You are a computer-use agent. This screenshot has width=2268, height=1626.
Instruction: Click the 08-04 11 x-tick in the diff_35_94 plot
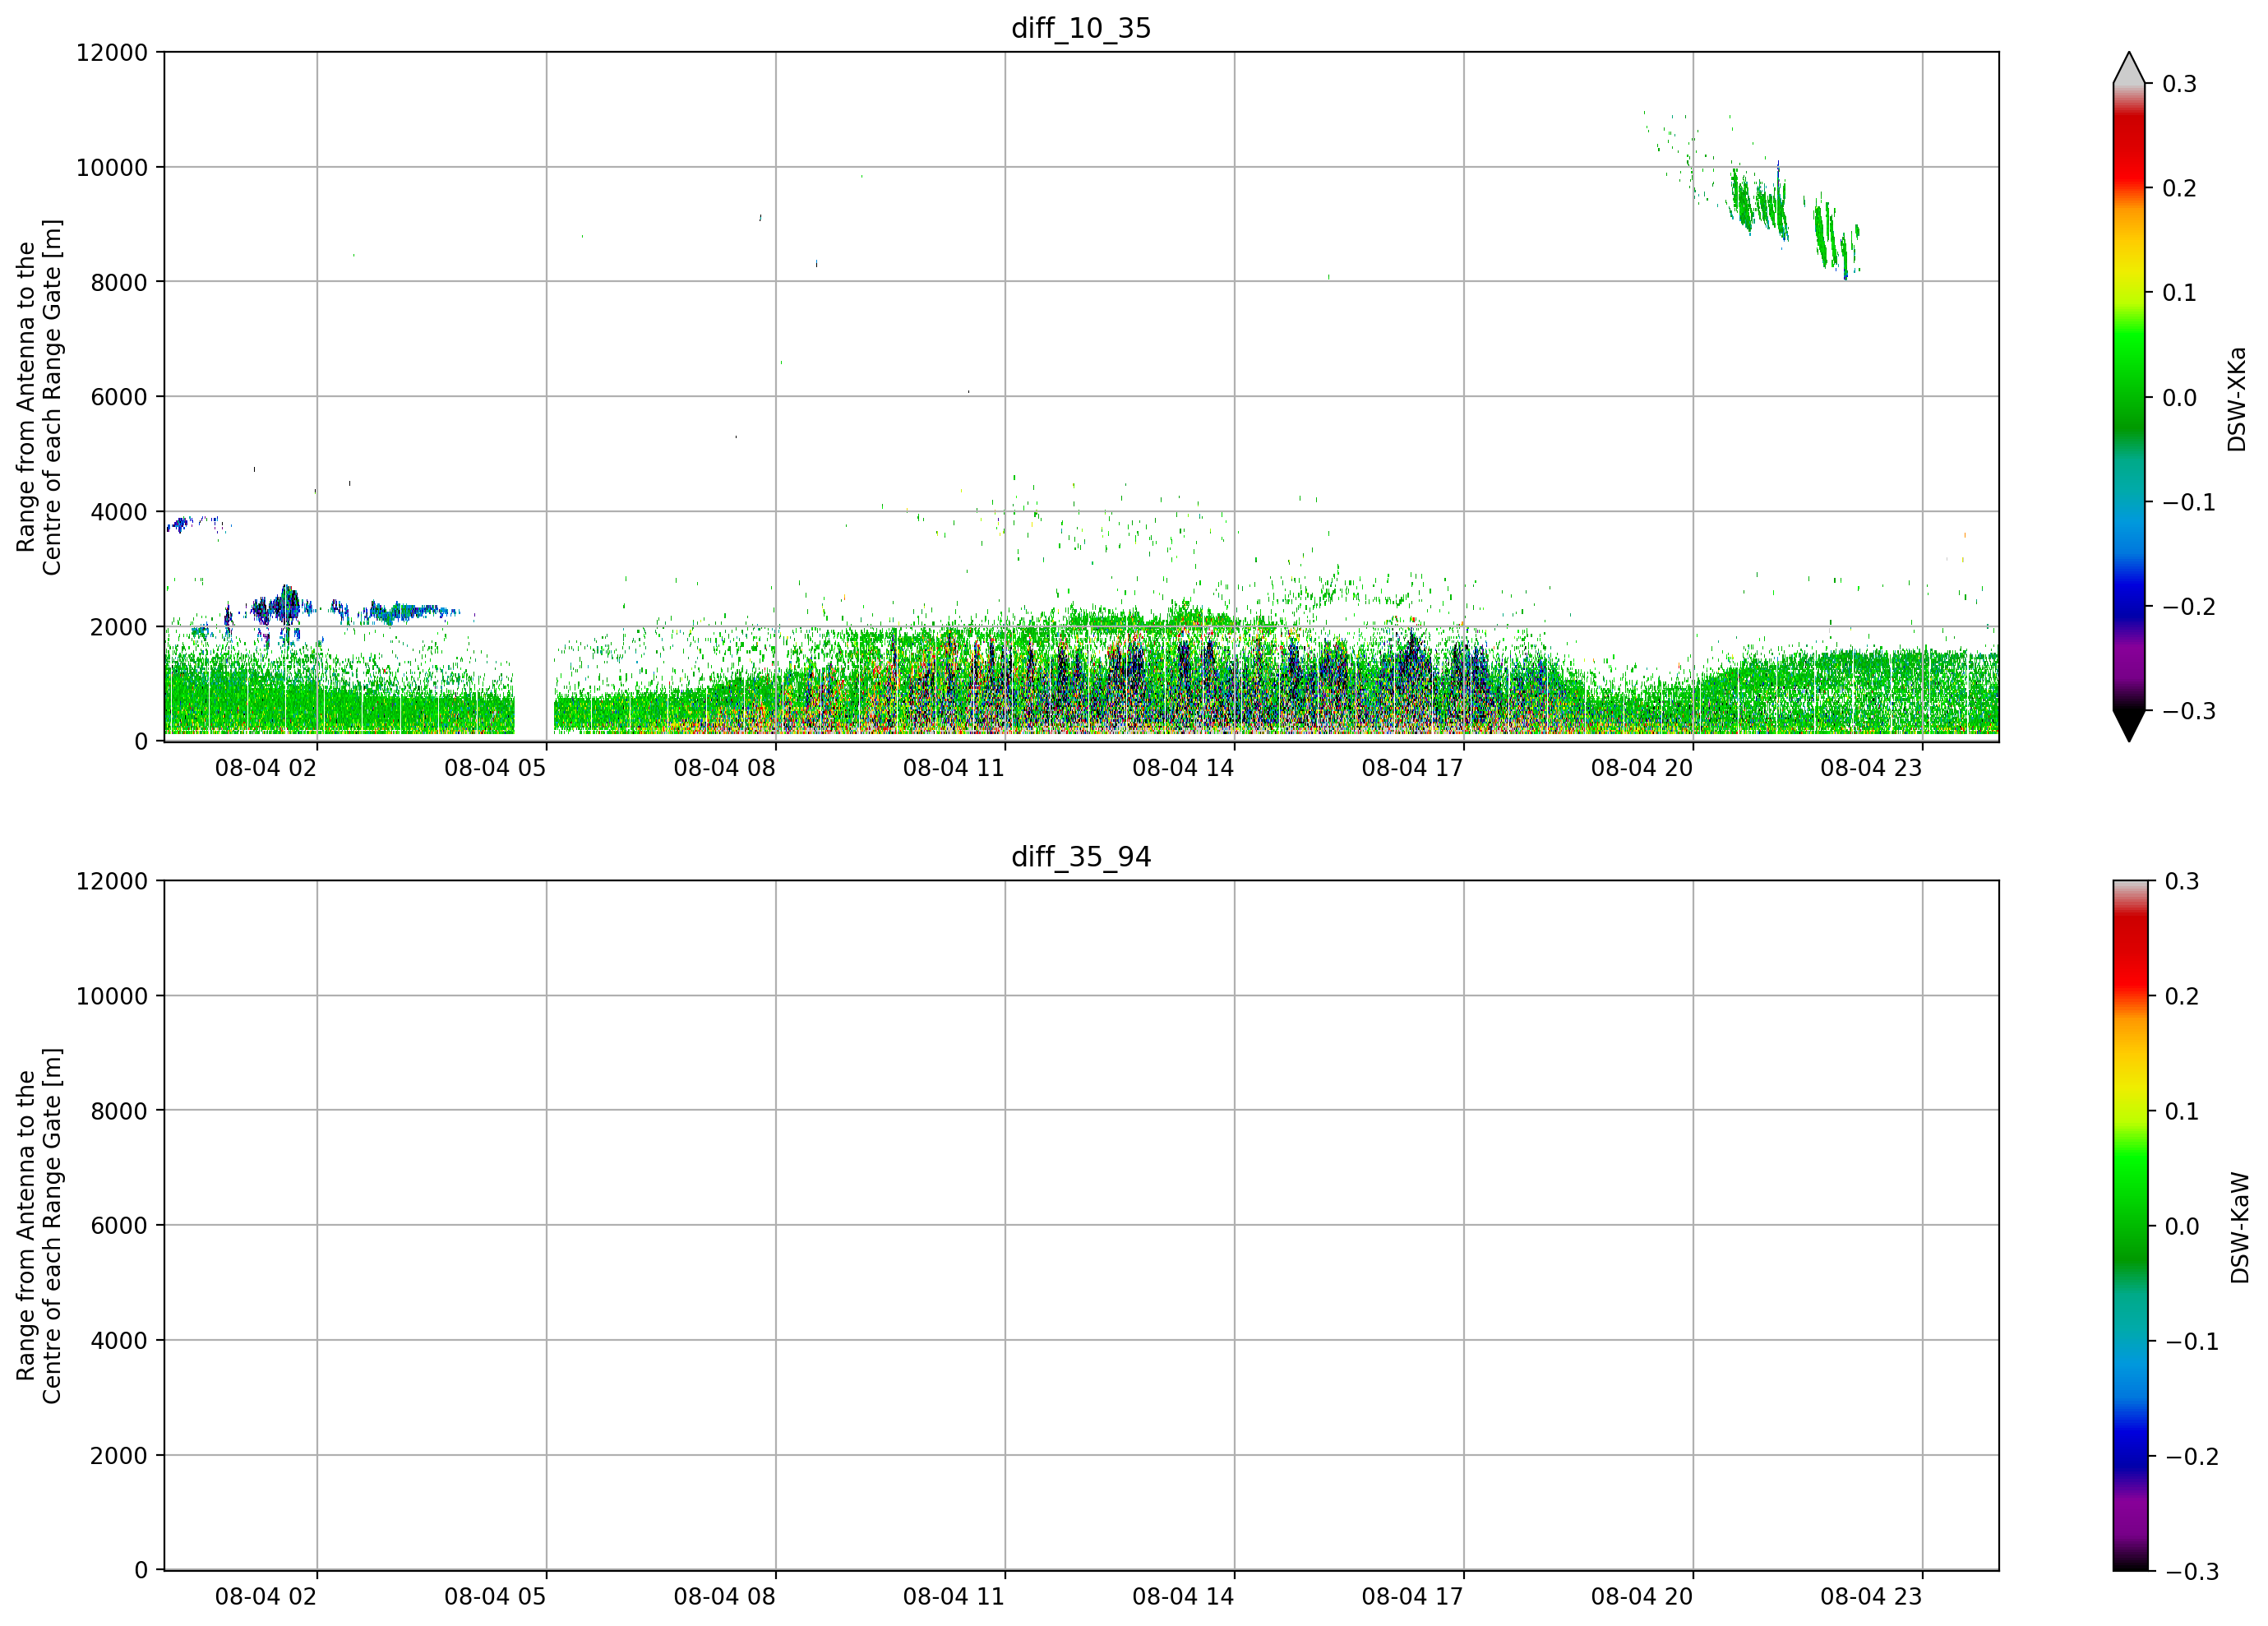[954, 1597]
